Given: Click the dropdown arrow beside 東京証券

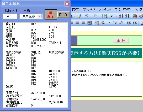Looking at the screenshot, I should pyautogui.click(x=40, y=16).
